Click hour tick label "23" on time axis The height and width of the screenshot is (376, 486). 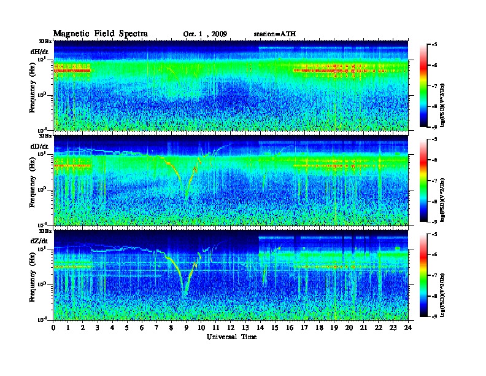(x=393, y=328)
